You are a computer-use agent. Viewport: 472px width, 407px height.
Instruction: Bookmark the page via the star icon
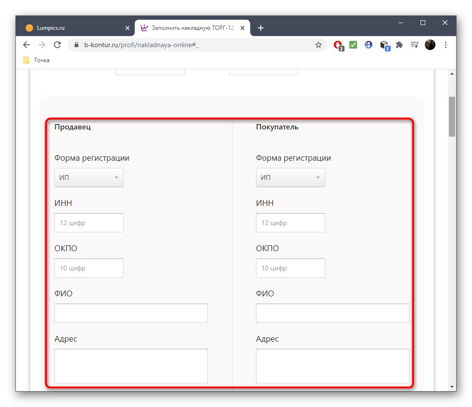318,44
